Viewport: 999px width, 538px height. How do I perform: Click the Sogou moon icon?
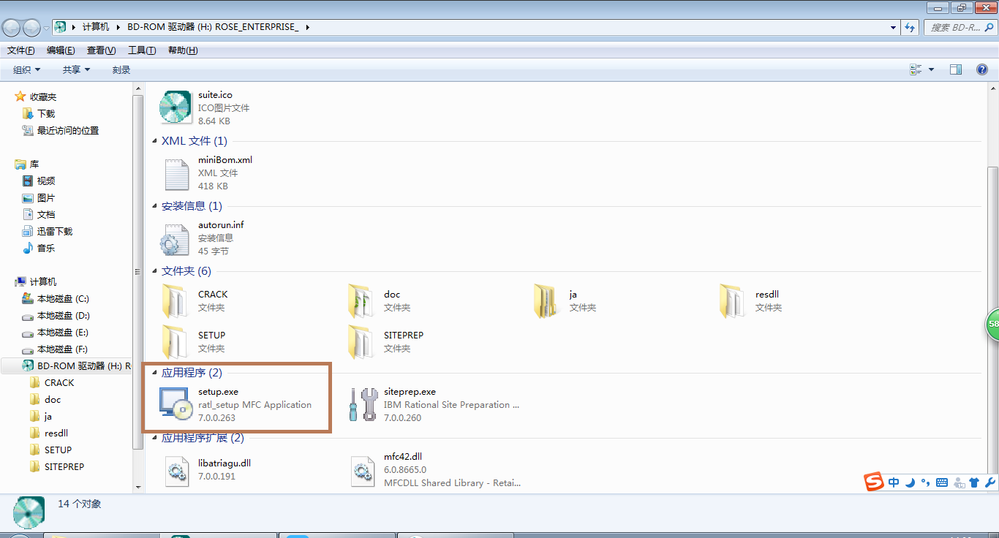click(911, 482)
